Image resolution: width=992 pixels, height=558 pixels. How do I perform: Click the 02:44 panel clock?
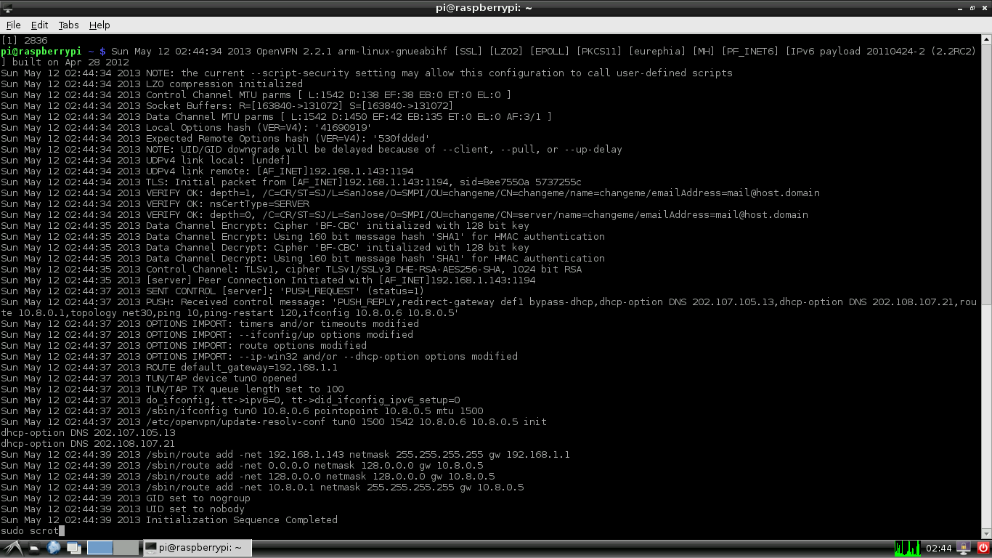(939, 548)
